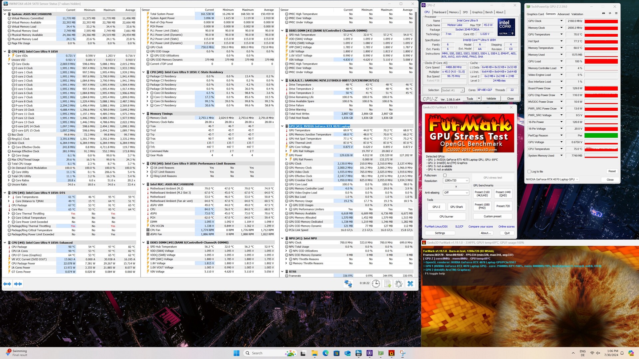Click the GPU Load red graph bar in GPU-Z
639x359 pixels.
point(601,61)
